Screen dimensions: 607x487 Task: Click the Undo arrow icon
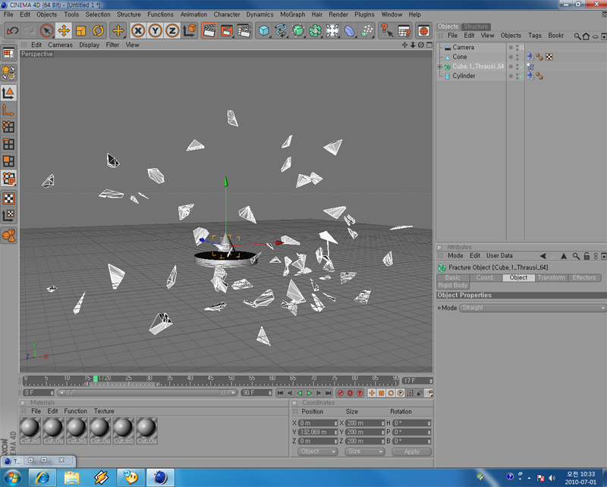13,30
